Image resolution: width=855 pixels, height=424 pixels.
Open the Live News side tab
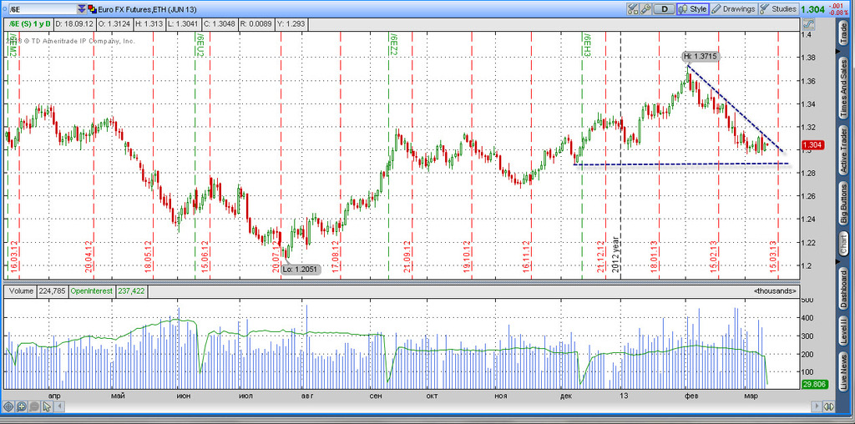point(843,371)
